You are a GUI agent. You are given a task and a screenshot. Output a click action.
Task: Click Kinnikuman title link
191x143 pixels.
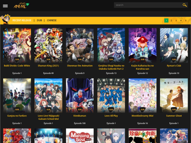(80, 116)
